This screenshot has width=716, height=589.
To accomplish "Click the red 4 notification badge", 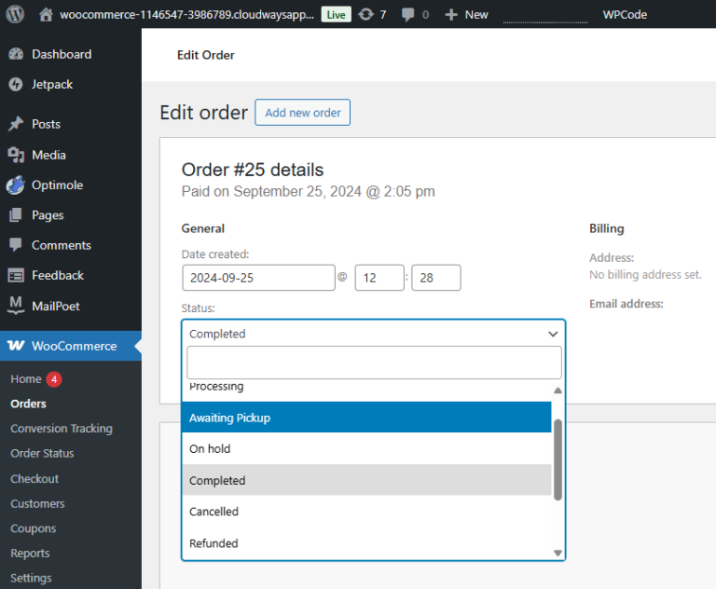I will pos(54,379).
